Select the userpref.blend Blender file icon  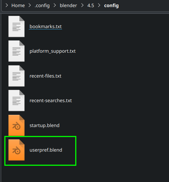[16, 150]
